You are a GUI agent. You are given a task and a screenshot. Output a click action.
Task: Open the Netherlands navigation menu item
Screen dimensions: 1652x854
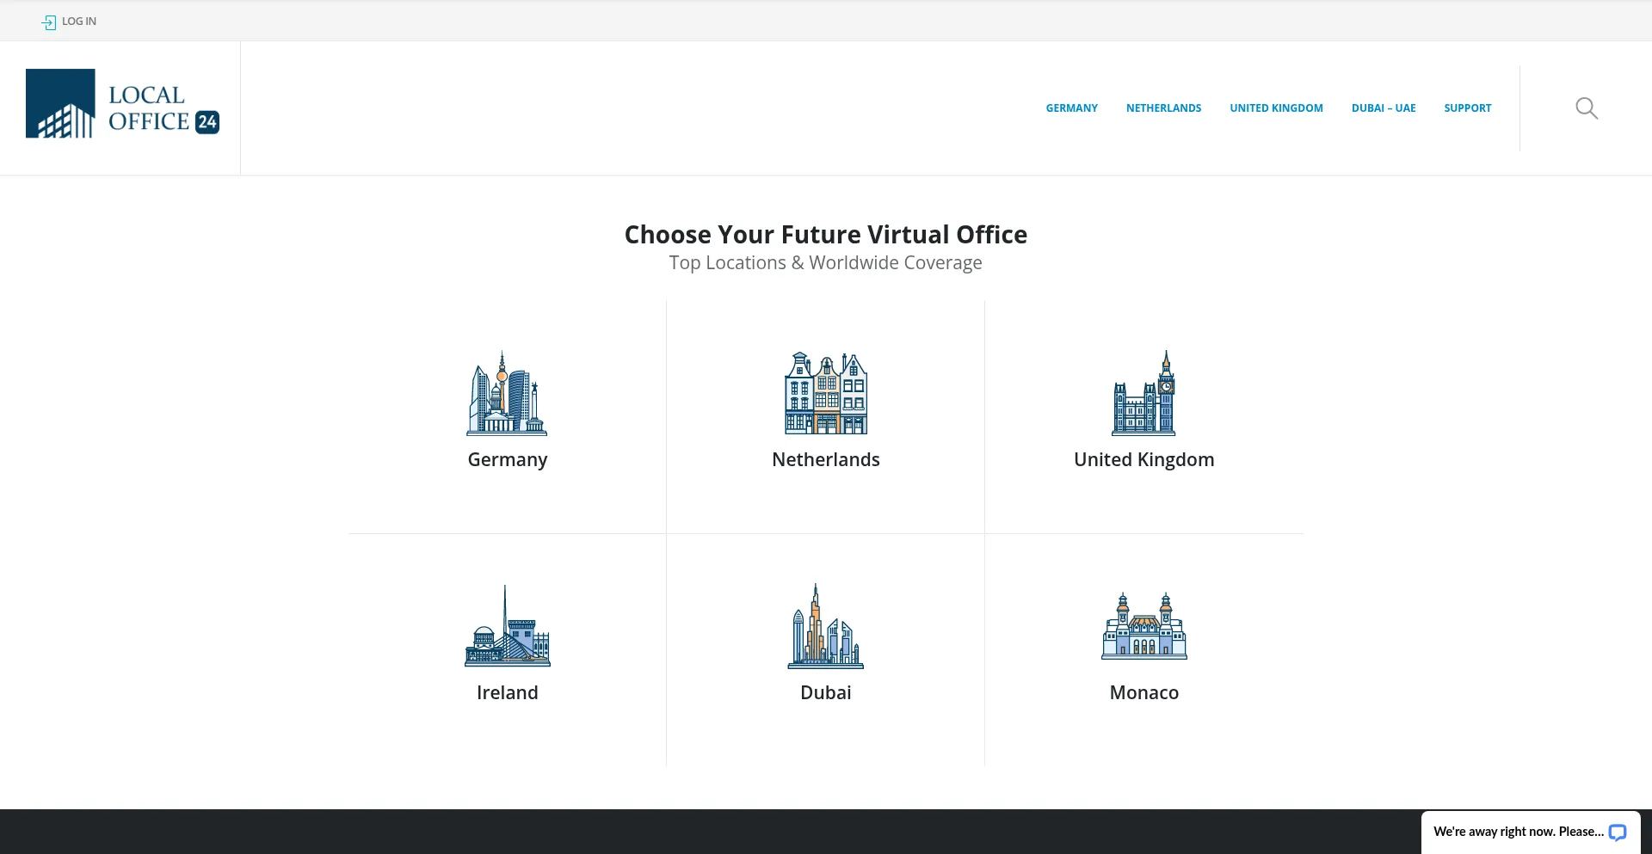pyautogui.click(x=1163, y=108)
